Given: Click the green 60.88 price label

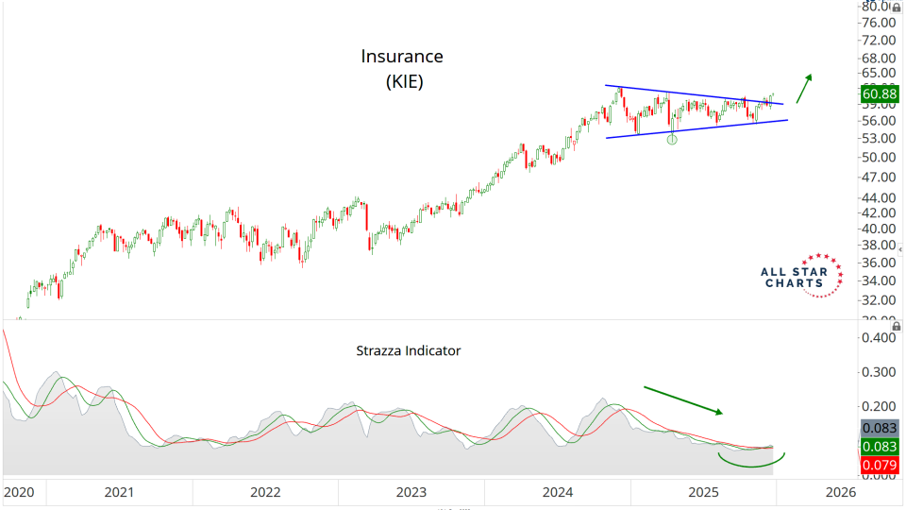Looking at the screenshot, I should (879, 93).
